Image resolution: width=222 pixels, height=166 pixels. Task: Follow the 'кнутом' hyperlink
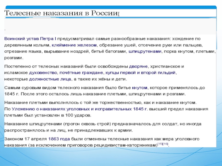pos(140,88)
